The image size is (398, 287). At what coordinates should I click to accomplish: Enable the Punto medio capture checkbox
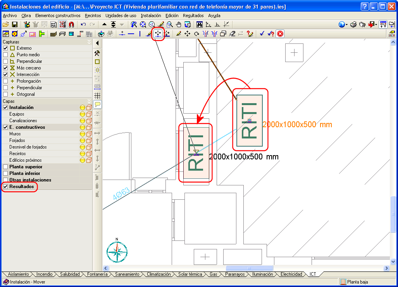(x=5, y=55)
